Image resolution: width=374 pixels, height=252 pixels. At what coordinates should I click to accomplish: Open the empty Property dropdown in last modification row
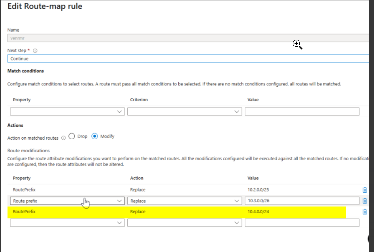(67, 223)
